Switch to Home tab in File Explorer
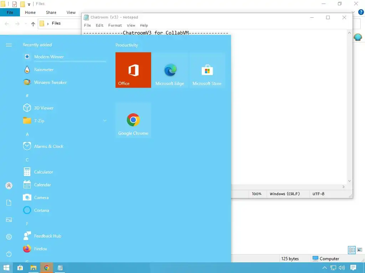Screen dimensions: 365x273 tap(30, 12)
